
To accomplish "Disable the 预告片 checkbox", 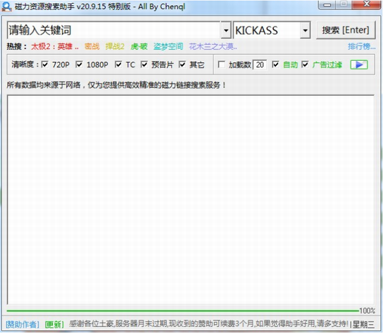I will click(144, 65).
